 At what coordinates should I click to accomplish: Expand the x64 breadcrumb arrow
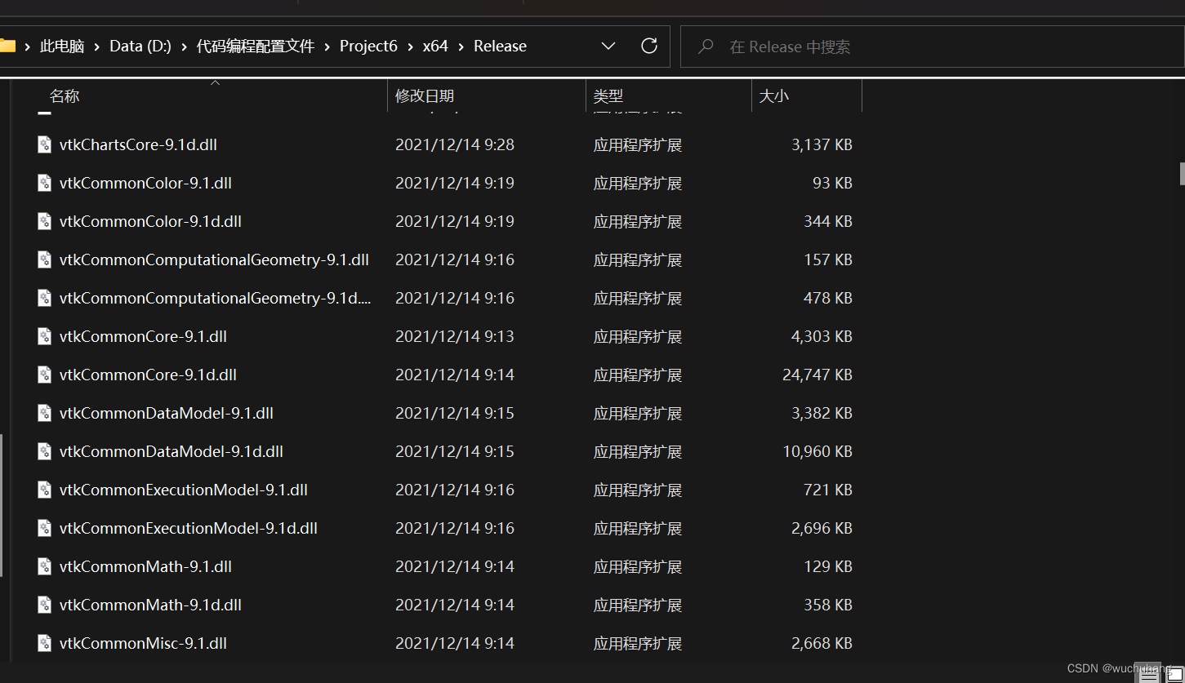tap(461, 47)
